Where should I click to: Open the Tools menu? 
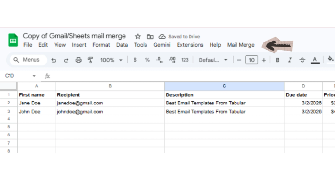(x=141, y=45)
